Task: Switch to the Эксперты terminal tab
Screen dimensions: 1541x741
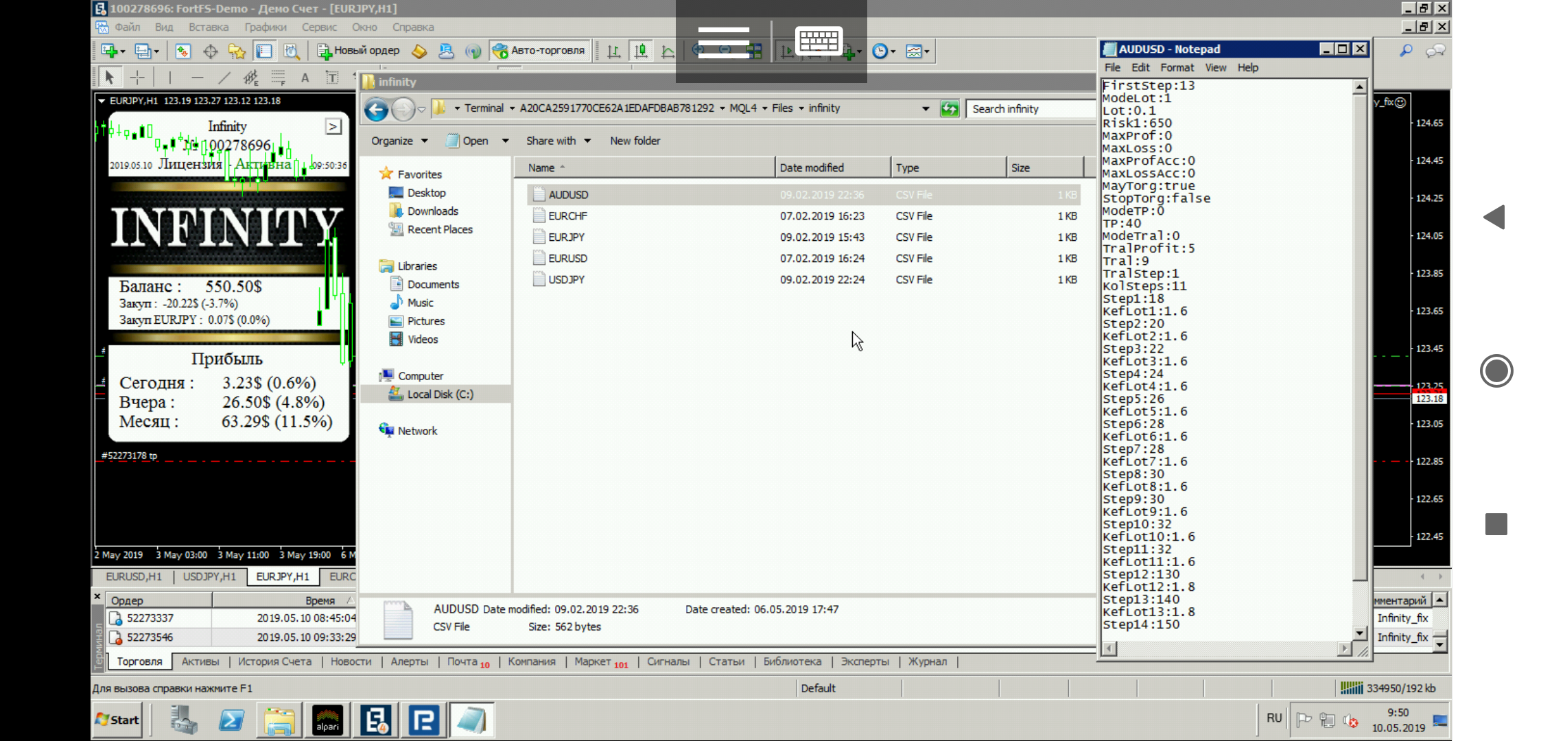Action: [x=864, y=661]
